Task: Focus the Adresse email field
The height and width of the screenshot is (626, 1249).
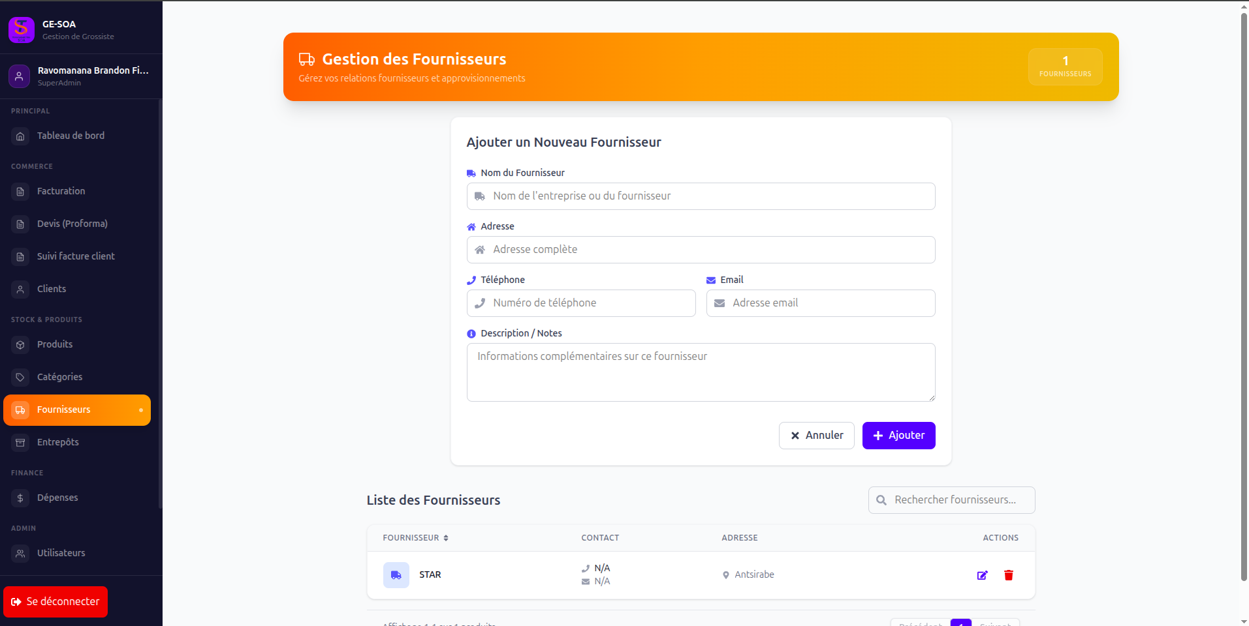Action: (821, 303)
